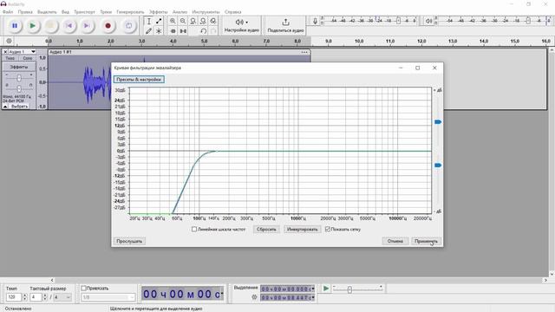This screenshot has height=312, width=555.
Task: Collapse the track with the arrow near Выбрать
Action: click(x=5, y=106)
